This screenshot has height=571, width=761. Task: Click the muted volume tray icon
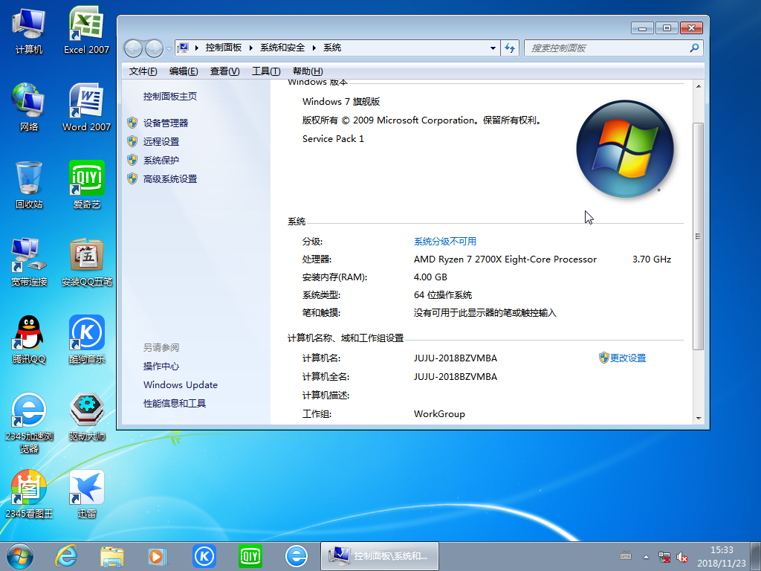(x=682, y=557)
